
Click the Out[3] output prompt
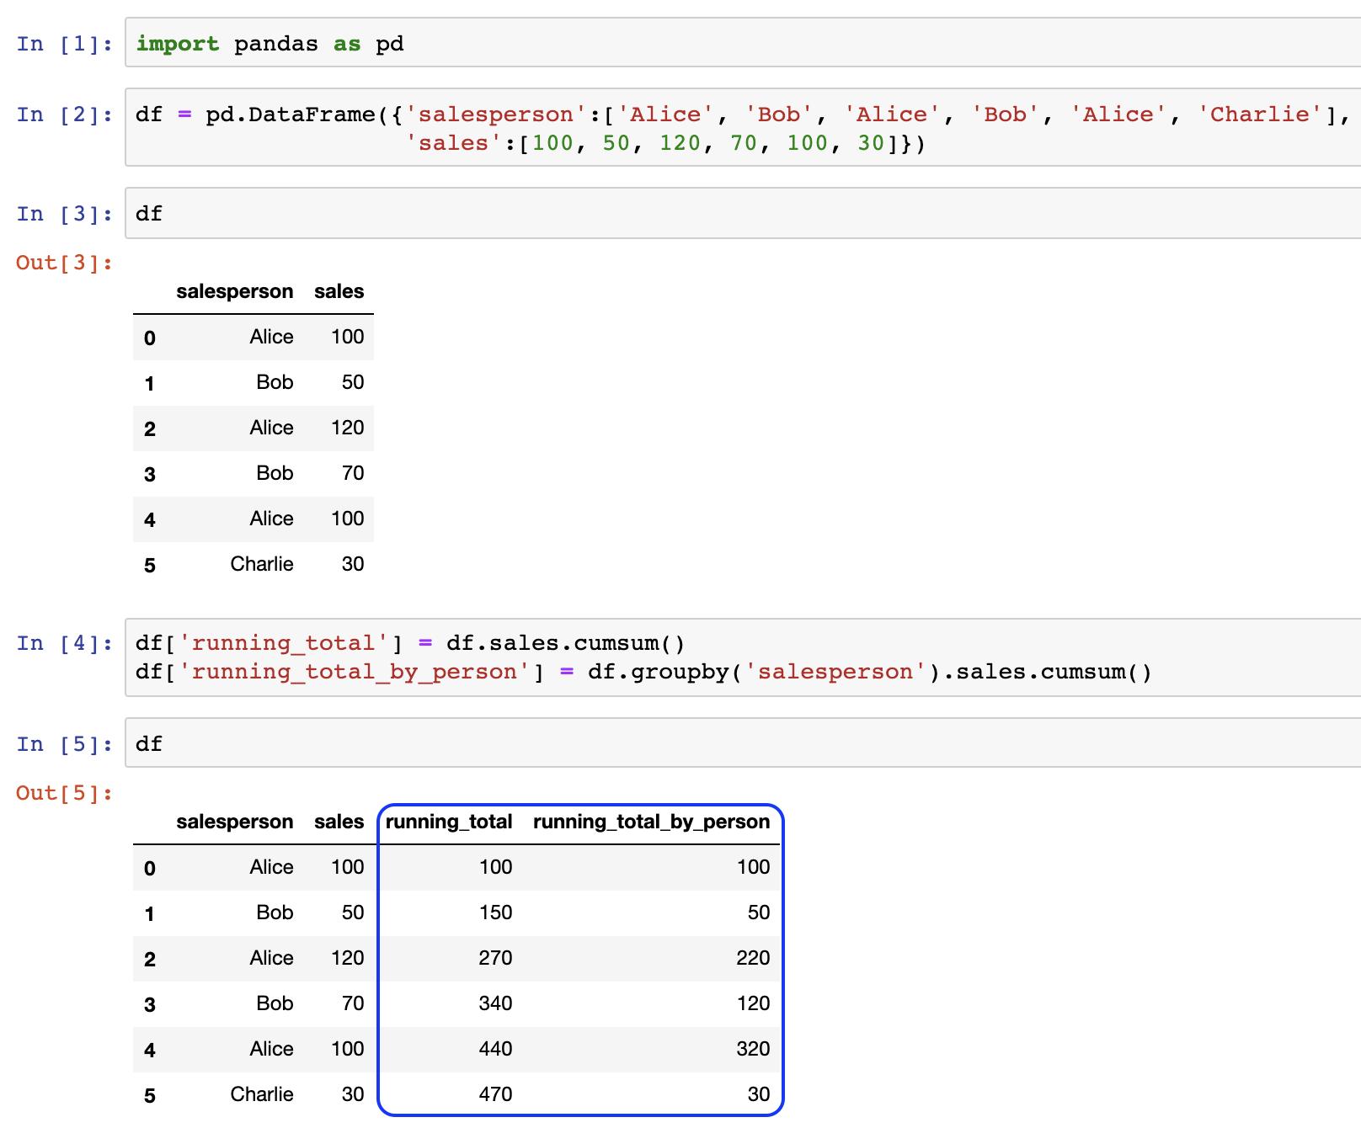(x=64, y=263)
